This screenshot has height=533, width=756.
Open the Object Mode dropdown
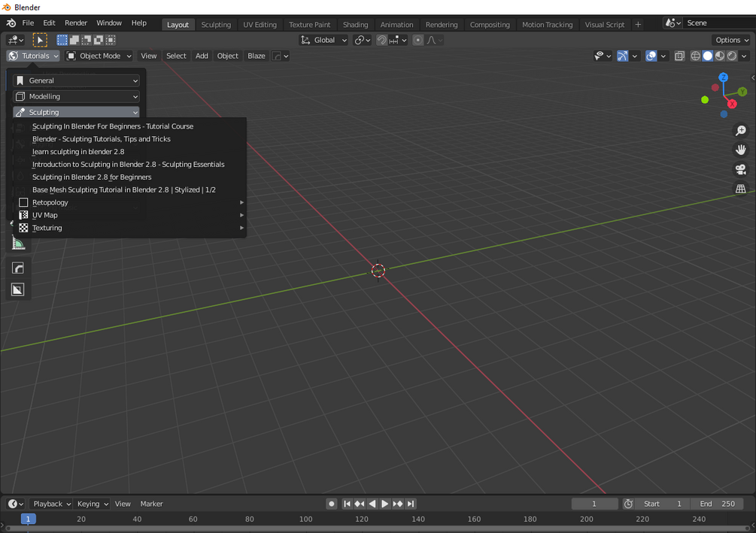pyautogui.click(x=99, y=56)
